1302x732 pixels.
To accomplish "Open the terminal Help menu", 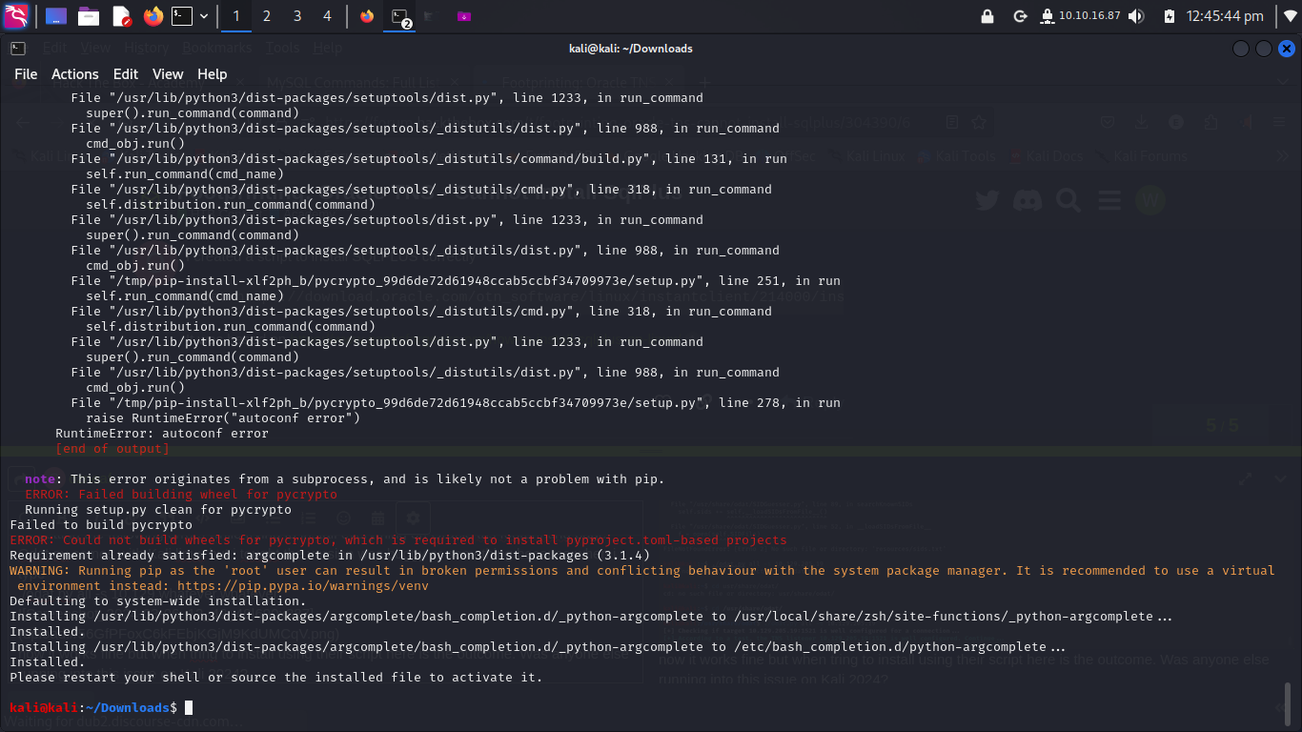I will click(213, 74).
